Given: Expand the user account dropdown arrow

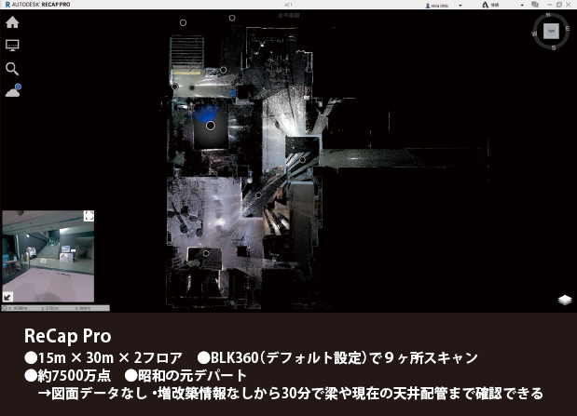Looking at the screenshot, I should (x=460, y=6).
